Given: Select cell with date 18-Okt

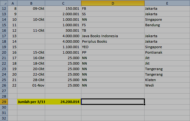Looking at the screenshot, I should [31, 63].
